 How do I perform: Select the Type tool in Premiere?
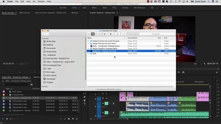point(85,104)
